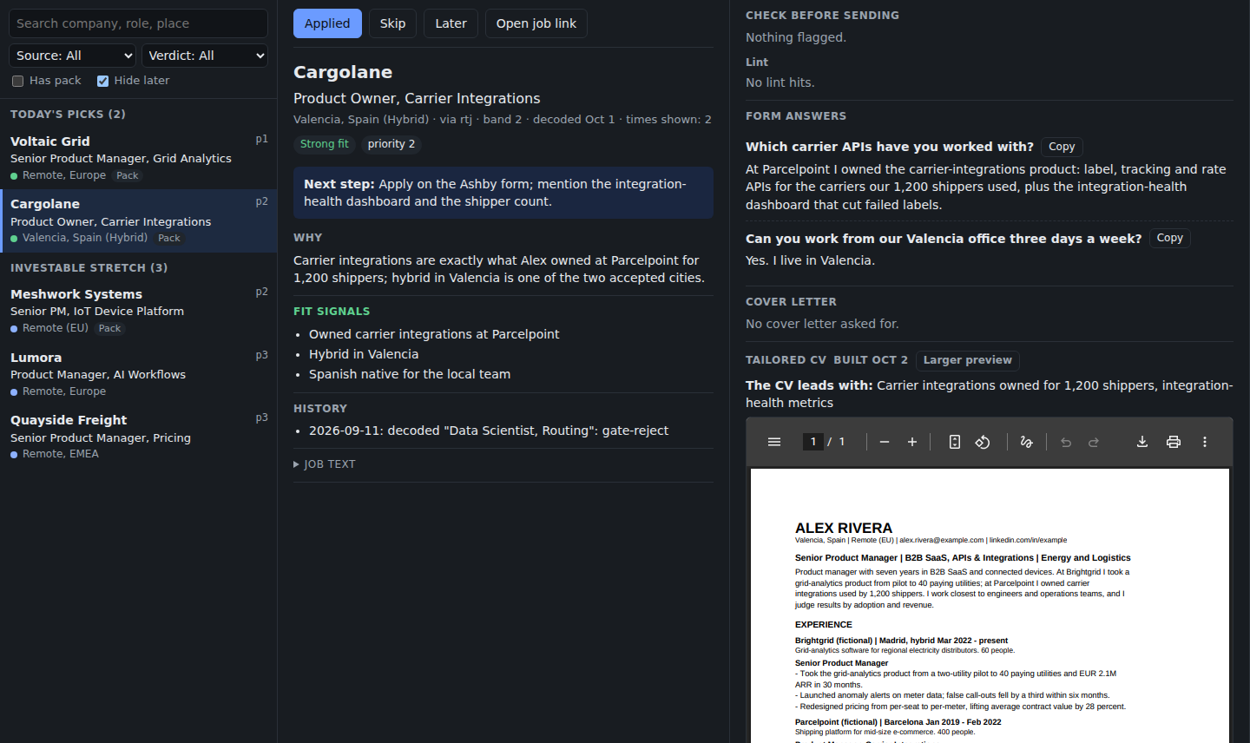This screenshot has height=743, width=1250.
Task: Click the Later button
Action: (451, 23)
